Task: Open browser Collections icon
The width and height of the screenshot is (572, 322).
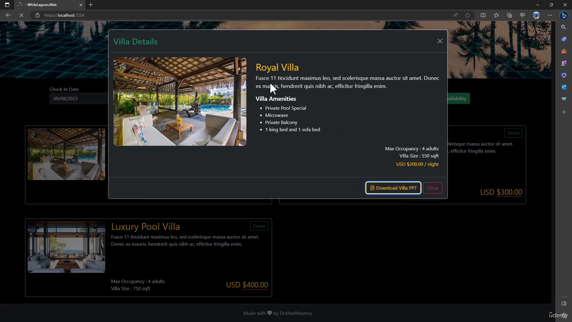Action: click(509, 15)
